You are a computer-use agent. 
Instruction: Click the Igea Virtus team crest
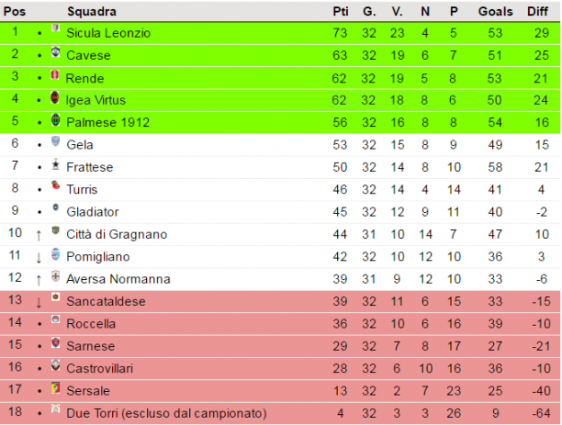(55, 97)
